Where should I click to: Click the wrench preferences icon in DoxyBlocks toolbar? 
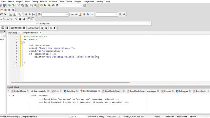pyautogui.click(x=20, y=14)
